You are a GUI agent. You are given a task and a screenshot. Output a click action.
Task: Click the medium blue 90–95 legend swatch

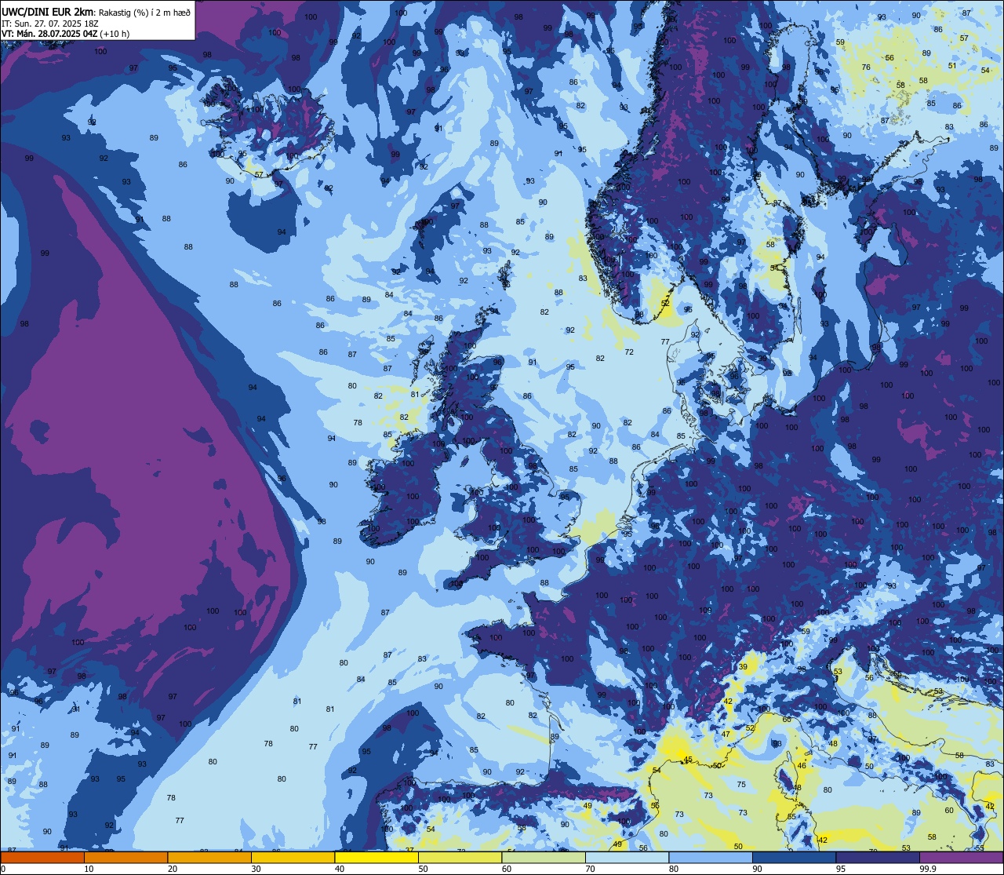click(794, 857)
